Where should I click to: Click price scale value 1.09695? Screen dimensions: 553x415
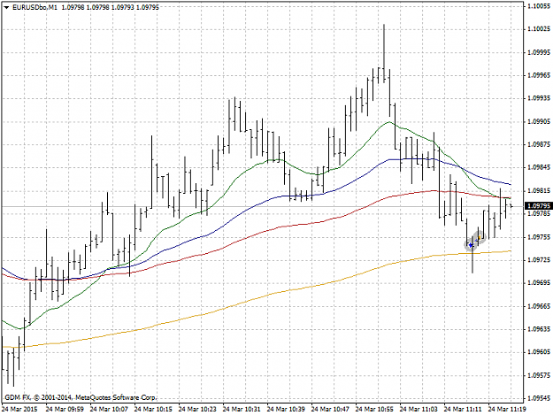[539, 283]
